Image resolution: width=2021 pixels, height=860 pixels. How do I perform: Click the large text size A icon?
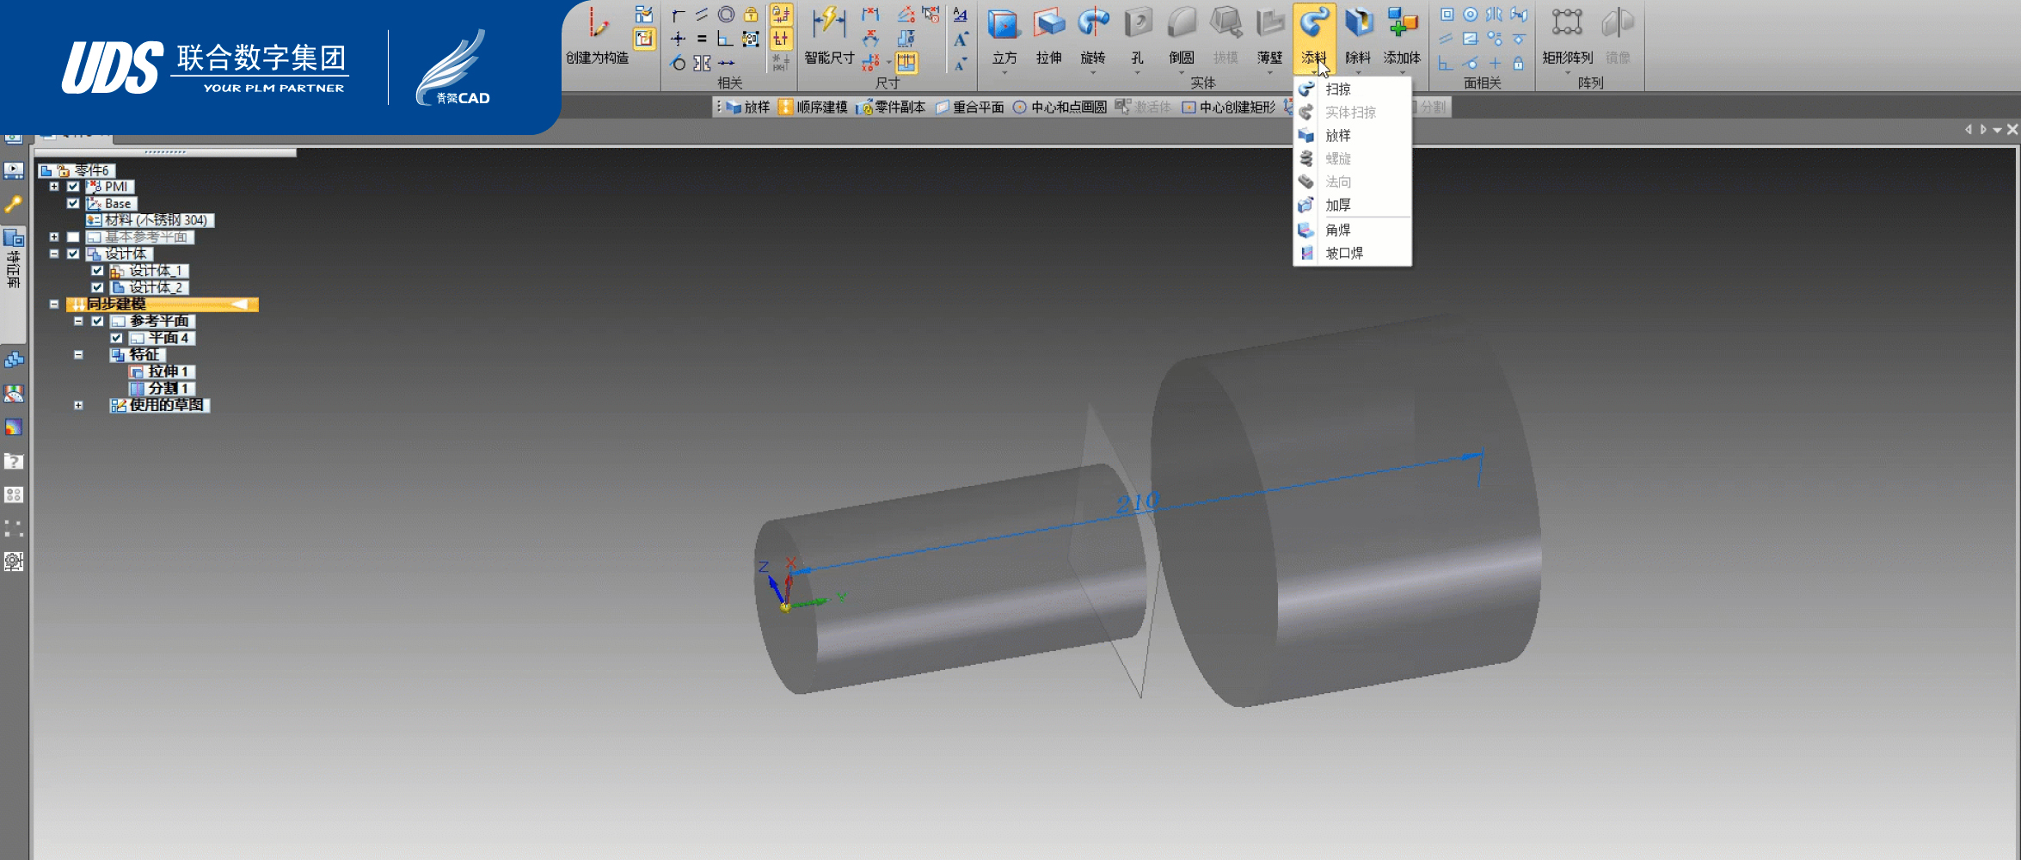click(961, 39)
